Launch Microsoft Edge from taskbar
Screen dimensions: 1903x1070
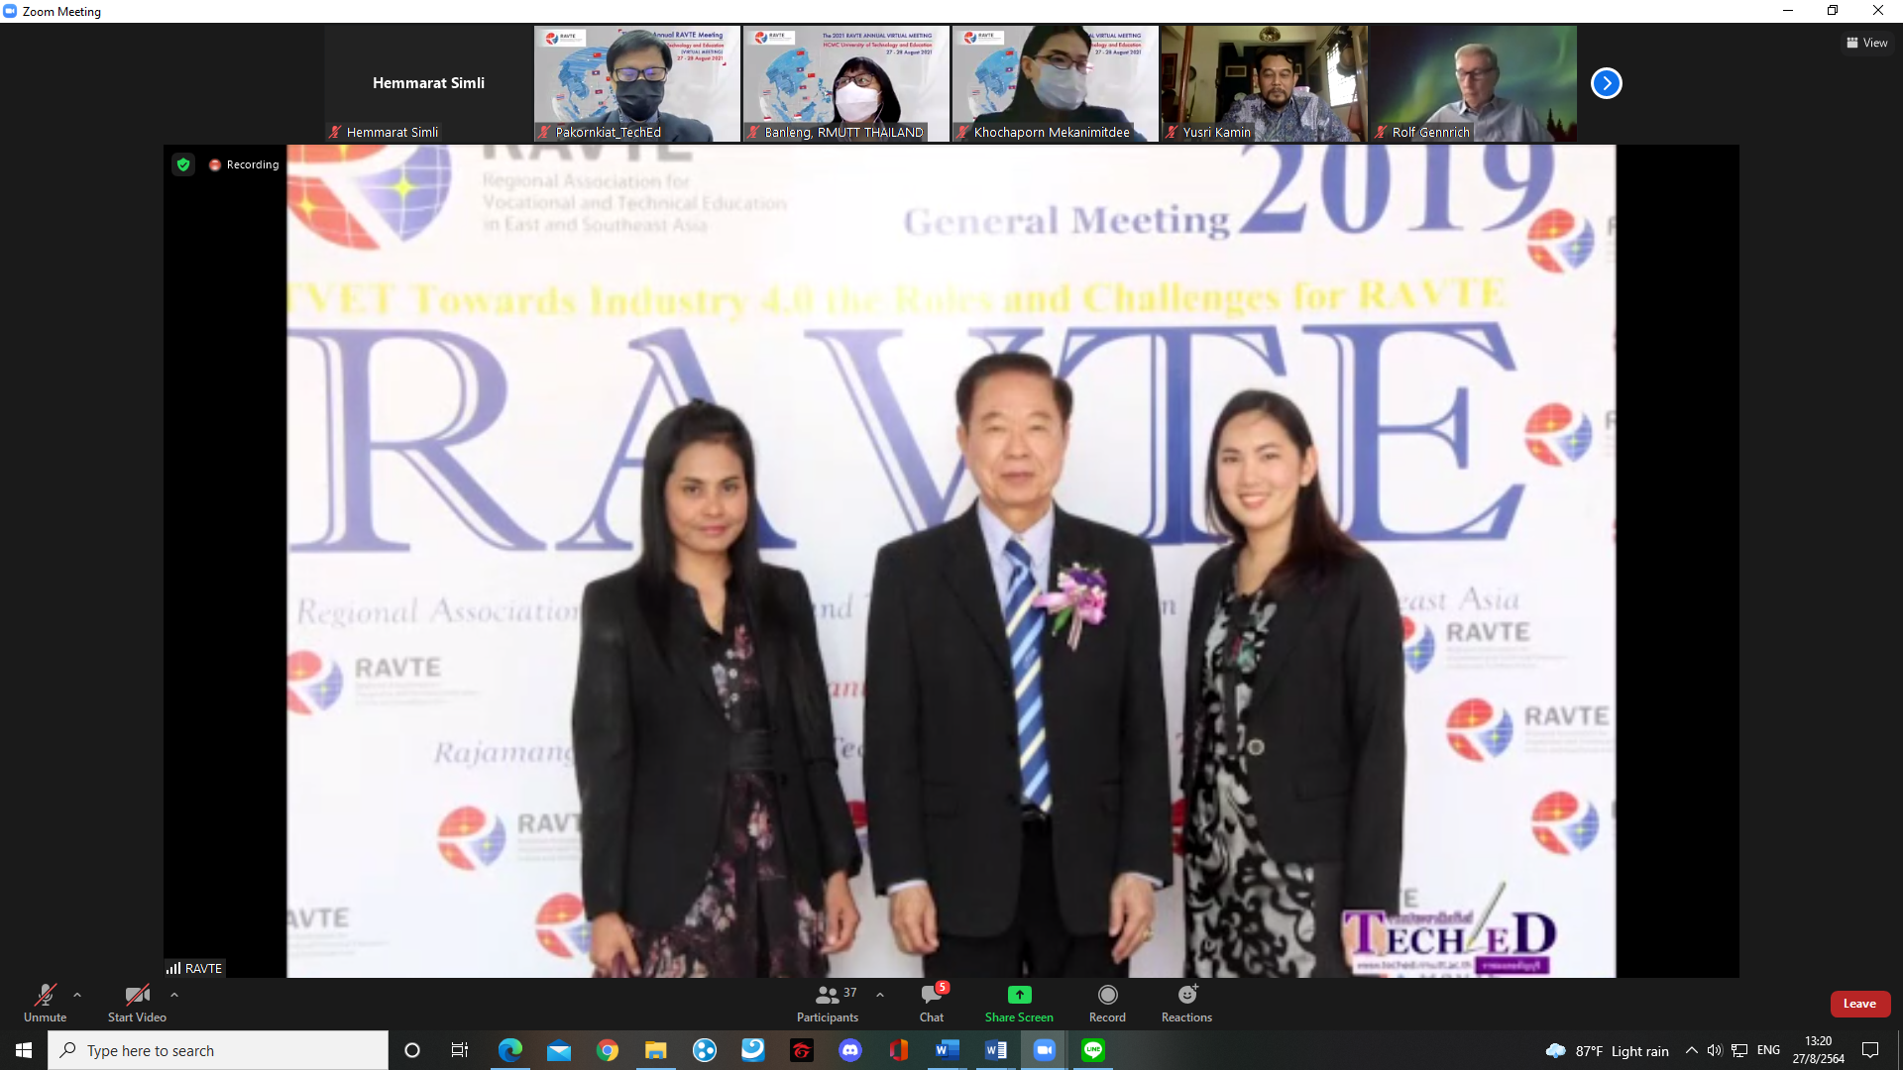pos(510,1050)
